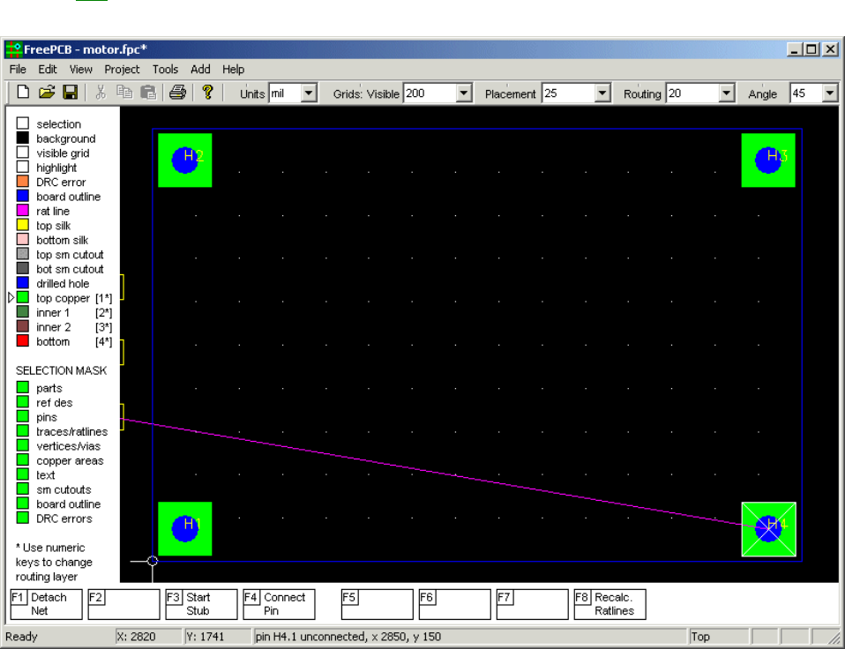Toggle vertices/vias selection mask
Image resolution: width=845 pixels, height=649 pixels.
(x=23, y=445)
